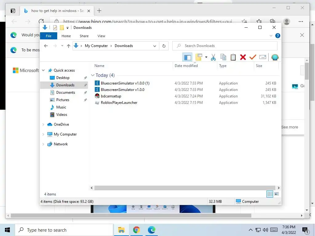The width and height of the screenshot is (315, 236).
Task: Click Downloads in the address breadcrumb
Action: [124, 46]
